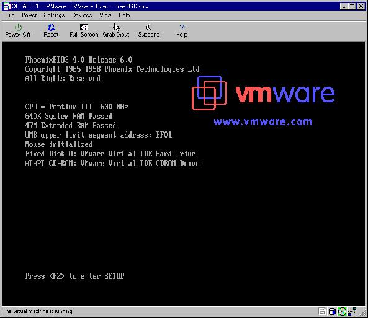This screenshot has height=318, width=368.
Task: Click the Power Off toolbar button
Action: pos(18,30)
